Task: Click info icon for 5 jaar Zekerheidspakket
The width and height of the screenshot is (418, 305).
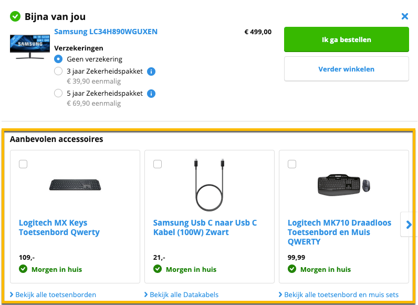Action: point(151,94)
